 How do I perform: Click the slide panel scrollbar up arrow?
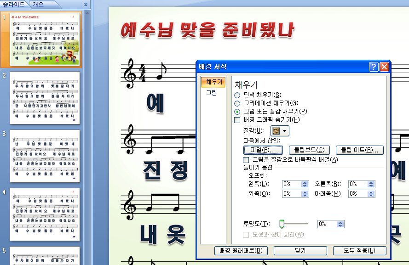coord(87,13)
